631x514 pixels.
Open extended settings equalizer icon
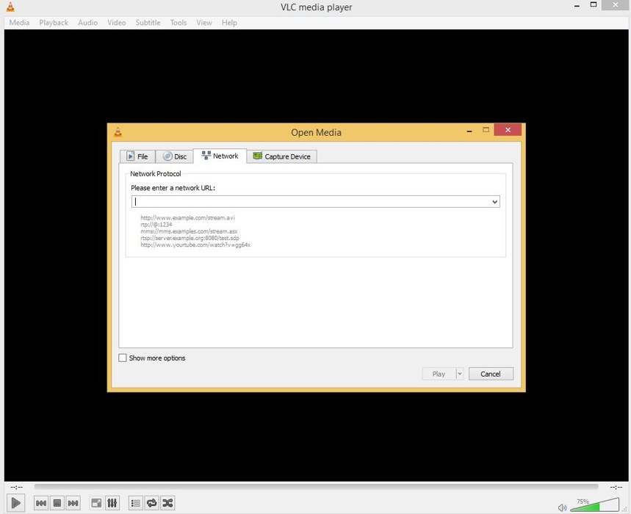pyautogui.click(x=112, y=503)
